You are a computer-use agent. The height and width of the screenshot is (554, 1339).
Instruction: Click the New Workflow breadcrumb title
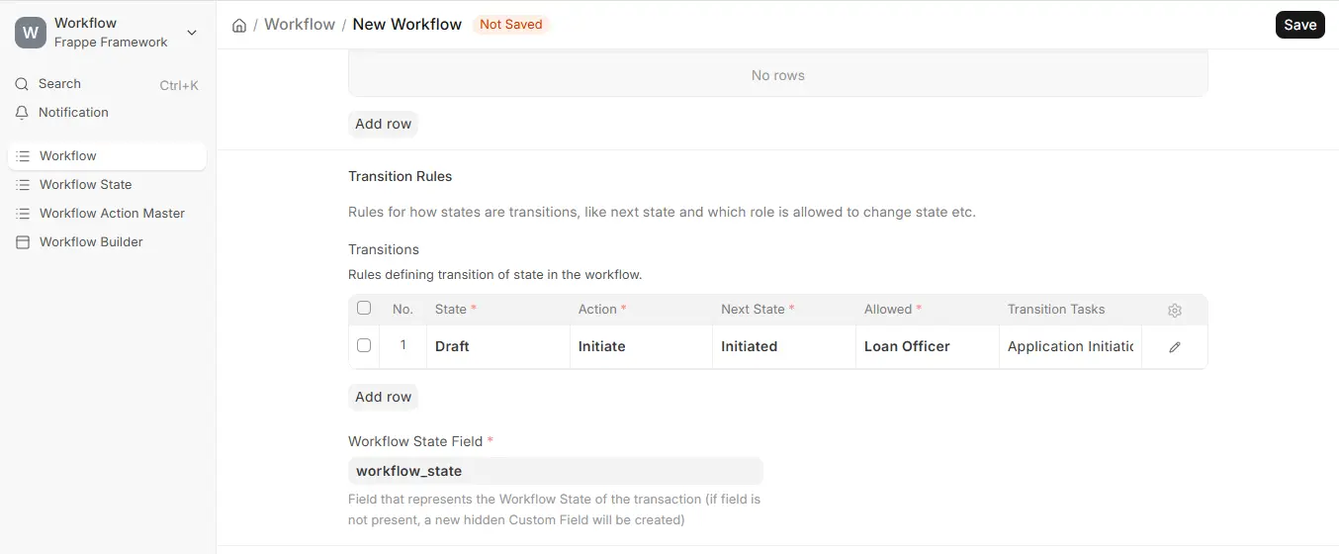(x=407, y=25)
